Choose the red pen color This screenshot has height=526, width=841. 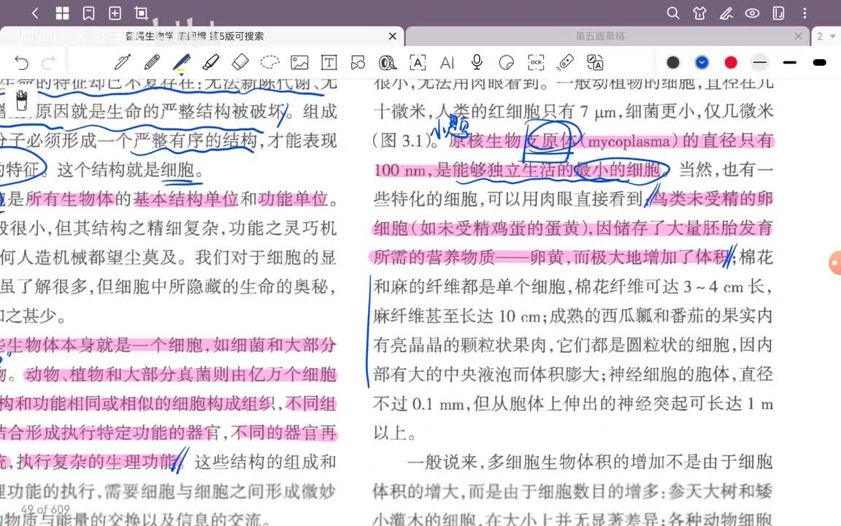tap(731, 63)
